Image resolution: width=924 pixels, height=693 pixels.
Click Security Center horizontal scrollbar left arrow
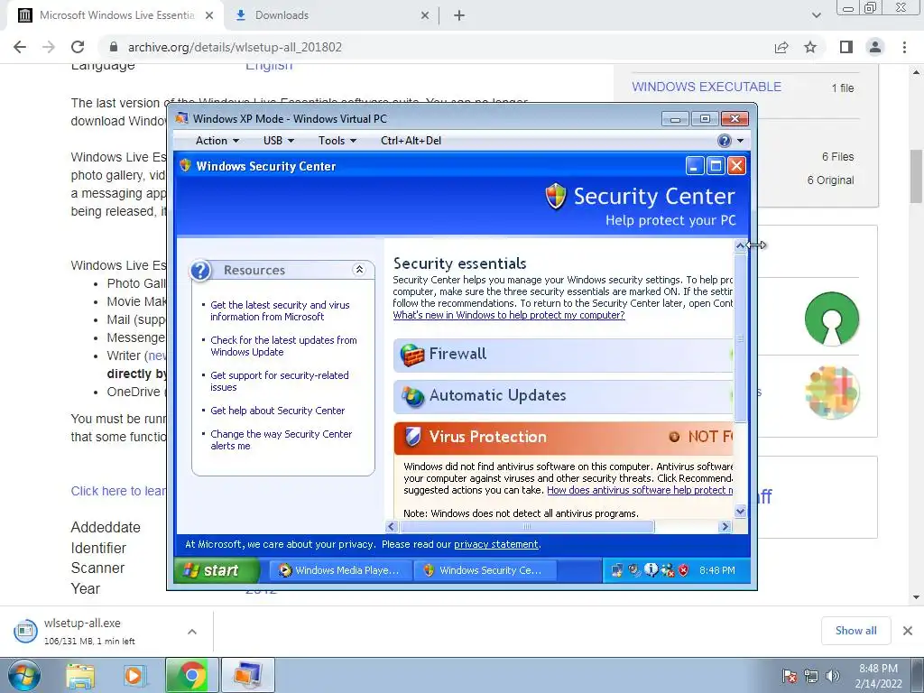coord(392,526)
